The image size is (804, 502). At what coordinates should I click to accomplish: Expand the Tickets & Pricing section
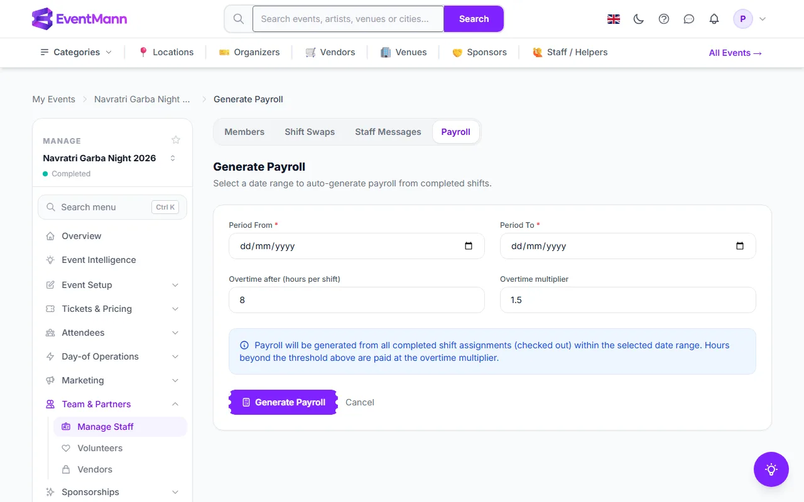pyautogui.click(x=112, y=309)
